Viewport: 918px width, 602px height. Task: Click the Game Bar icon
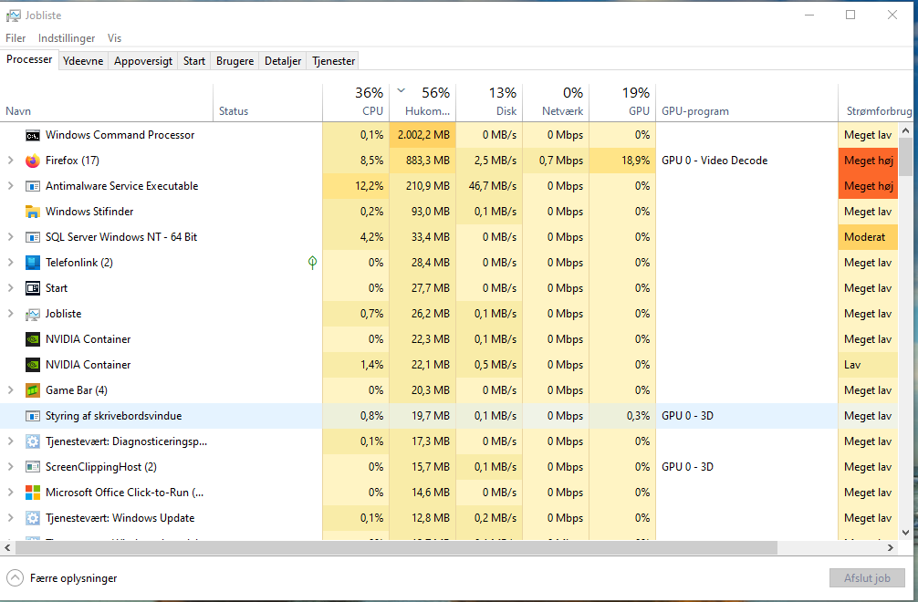pos(33,390)
